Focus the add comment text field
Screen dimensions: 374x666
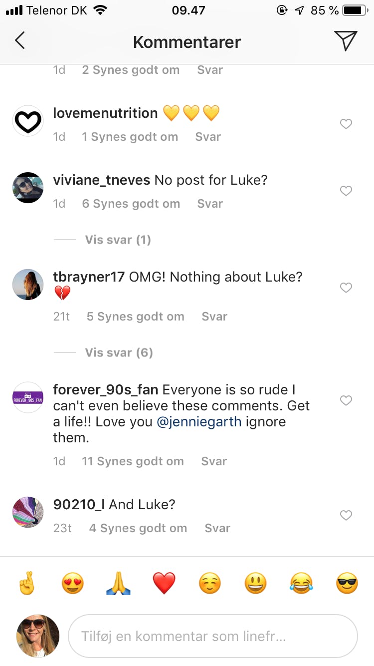[x=213, y=637]
